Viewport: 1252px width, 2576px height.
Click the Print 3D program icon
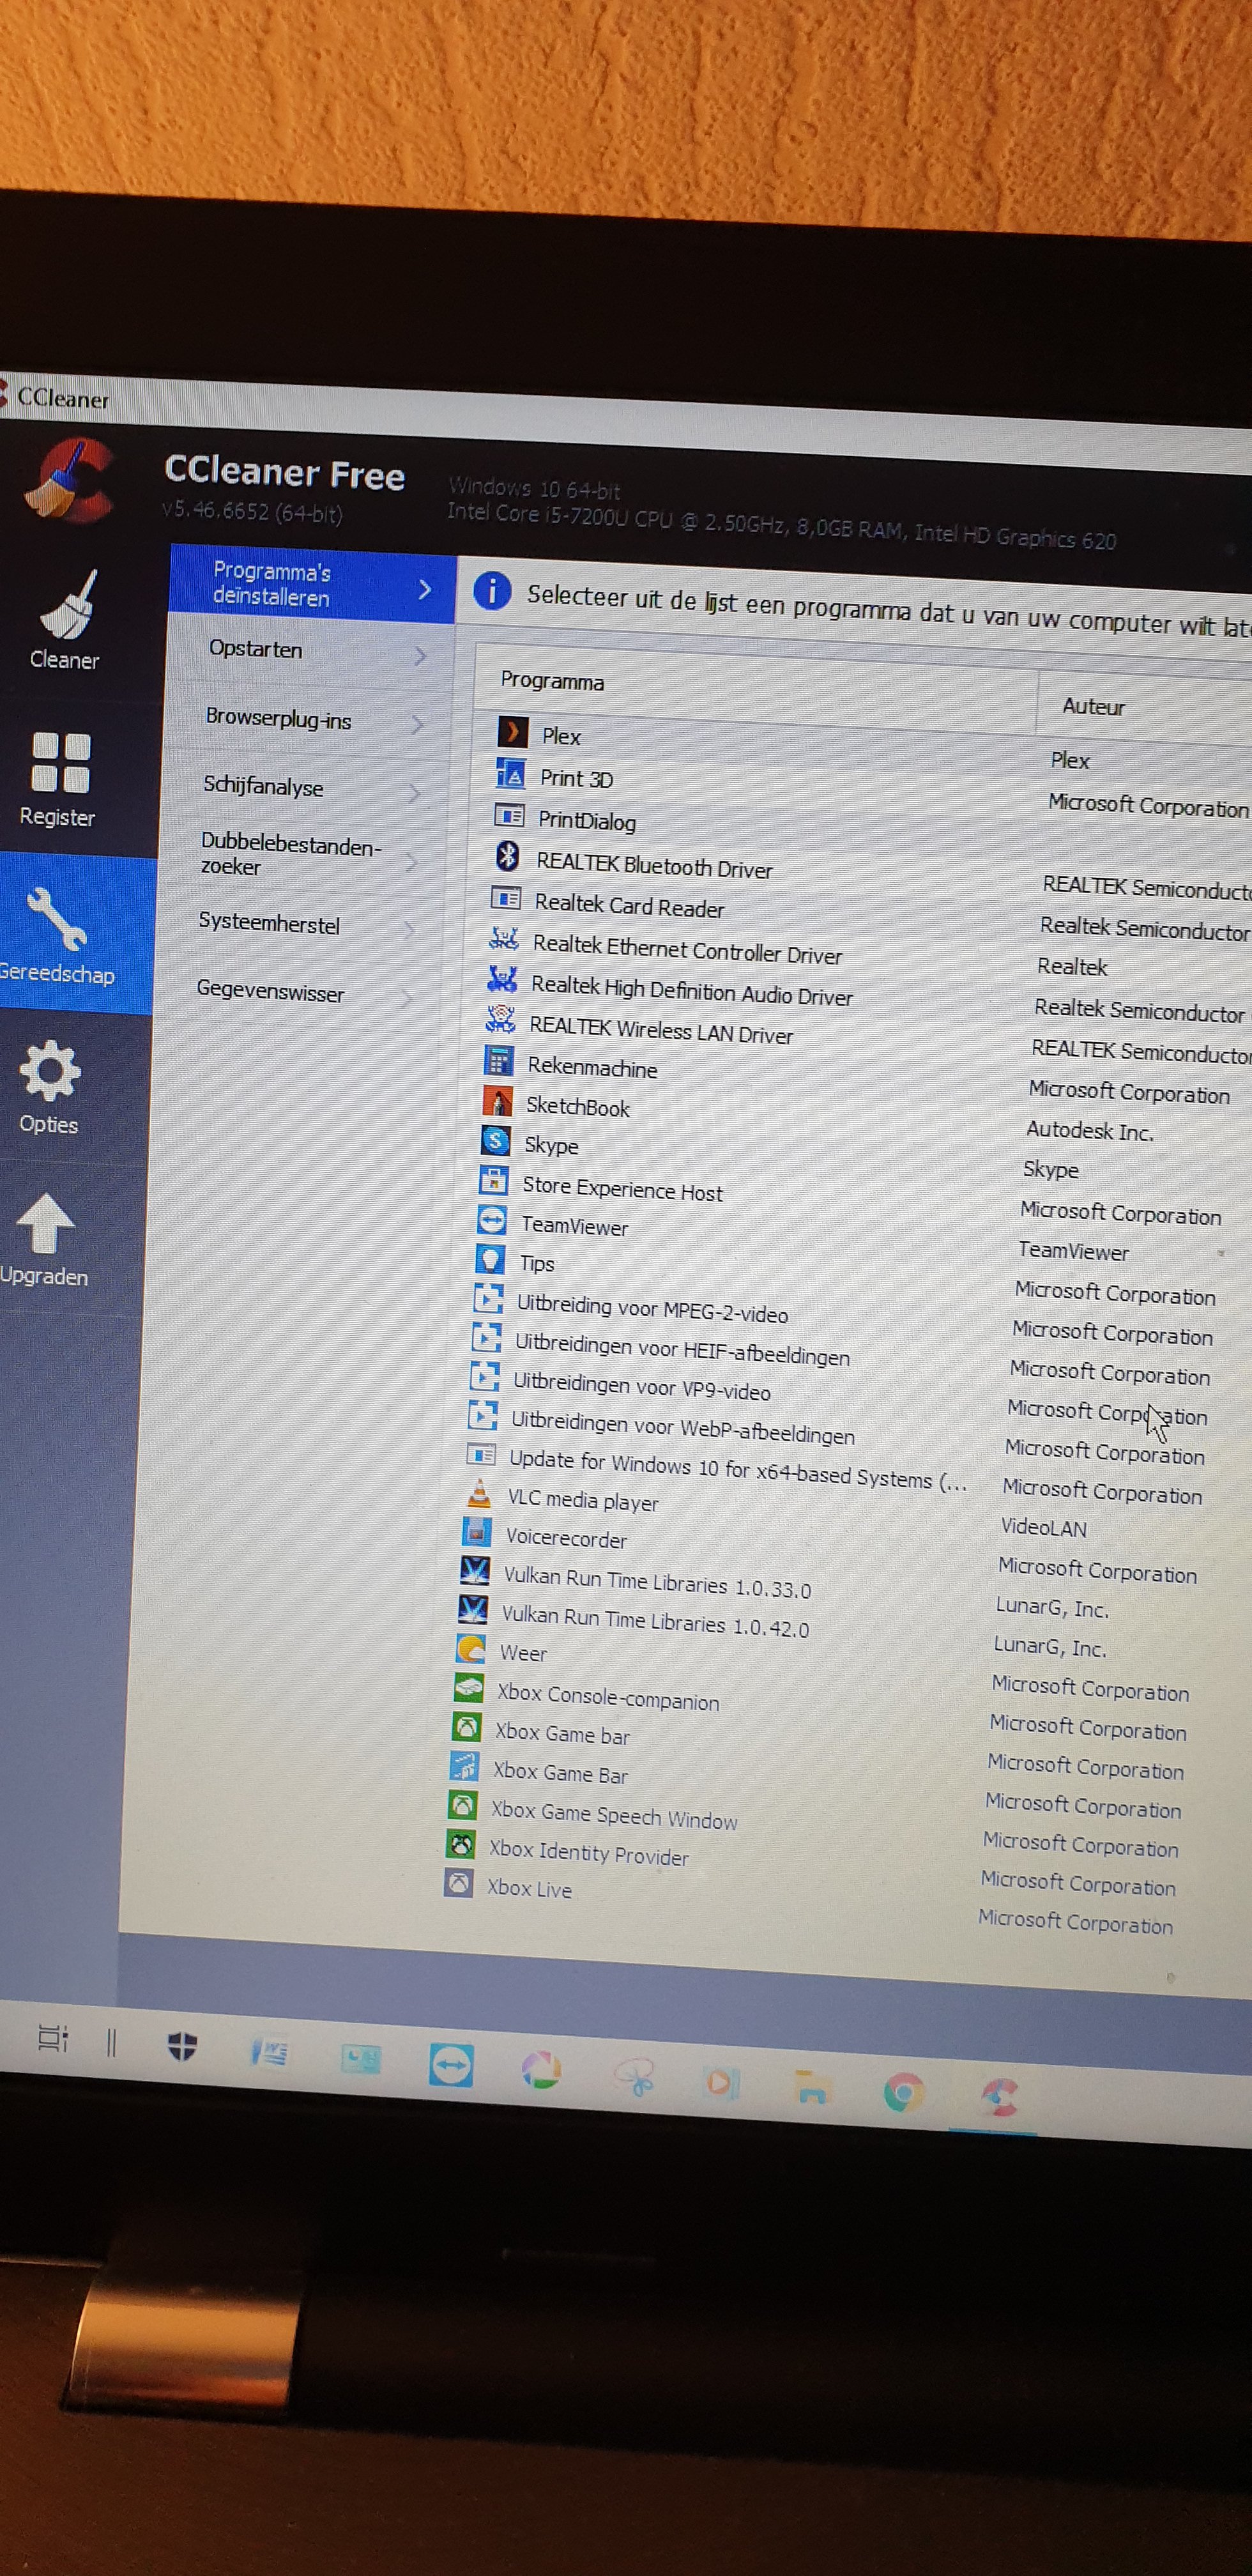(x=511, y=774)
